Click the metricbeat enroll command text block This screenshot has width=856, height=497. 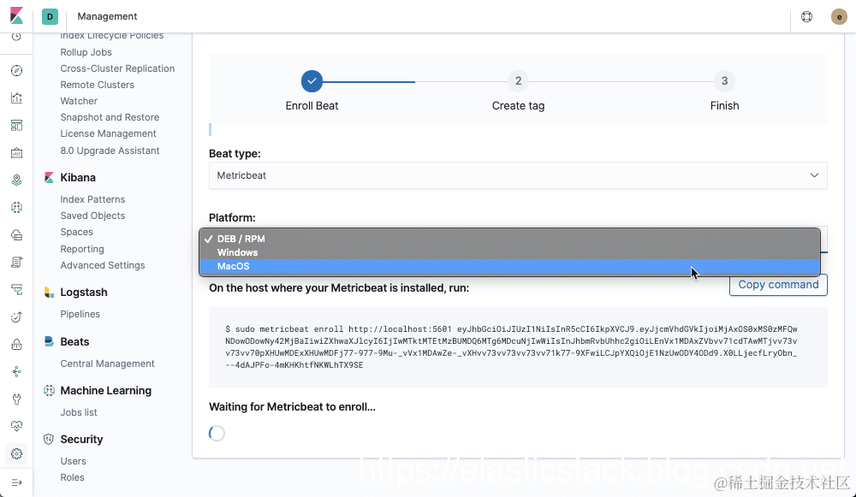518,347
